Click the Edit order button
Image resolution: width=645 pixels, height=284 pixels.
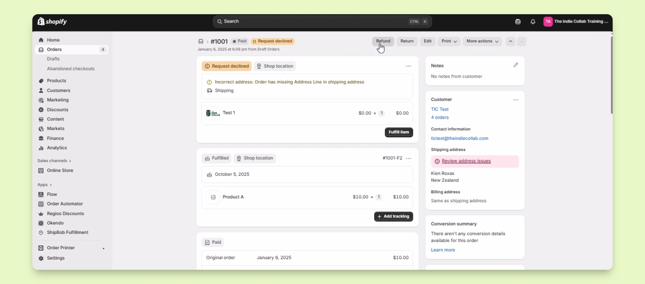click(x=428, y=41)
